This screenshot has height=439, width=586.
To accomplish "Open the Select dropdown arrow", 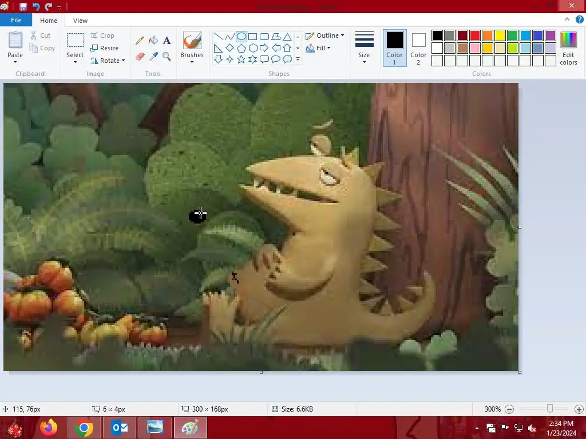I will pyautogui.click(x=75, y=62).
